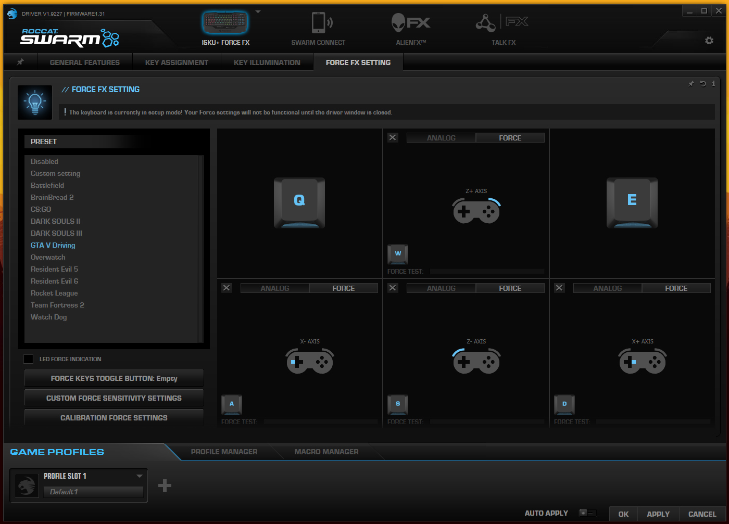This screenshot has width=729, height=524.
Task: Expand the device list dropdown arrow
Action: [258, 11]
